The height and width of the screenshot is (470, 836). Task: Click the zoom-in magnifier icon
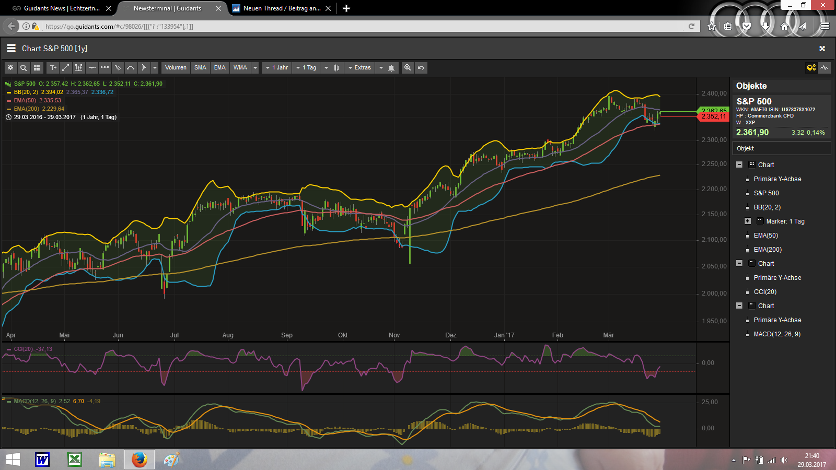point(408,67)
